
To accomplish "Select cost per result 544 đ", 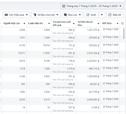I will tap(71, 38).
